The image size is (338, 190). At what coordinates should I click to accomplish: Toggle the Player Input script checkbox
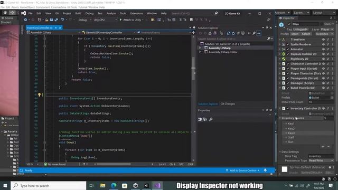288,69
